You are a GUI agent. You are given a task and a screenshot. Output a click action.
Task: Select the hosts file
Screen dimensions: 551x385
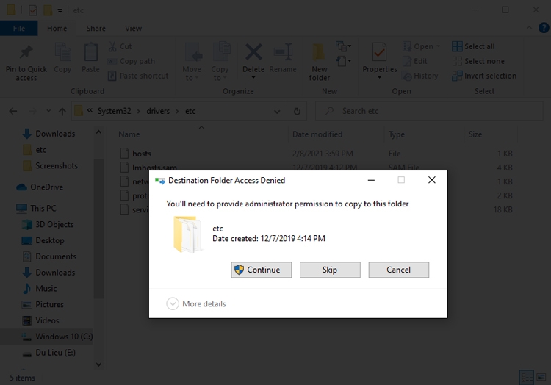[x=141, y=154]
